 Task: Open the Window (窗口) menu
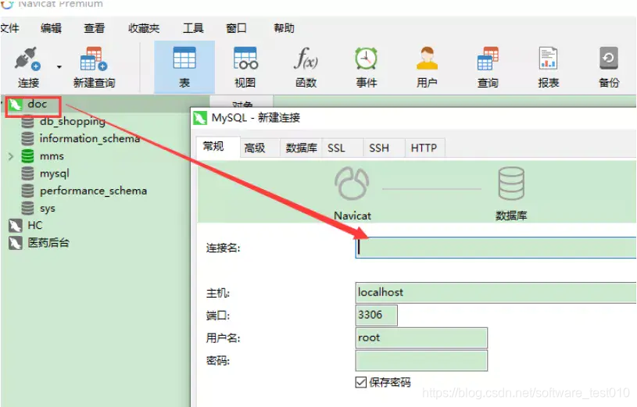pos(236,28)
